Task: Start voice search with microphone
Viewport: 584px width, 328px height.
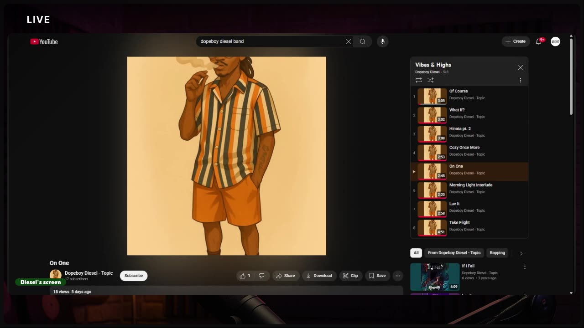Action: click(x=382, y=41)
